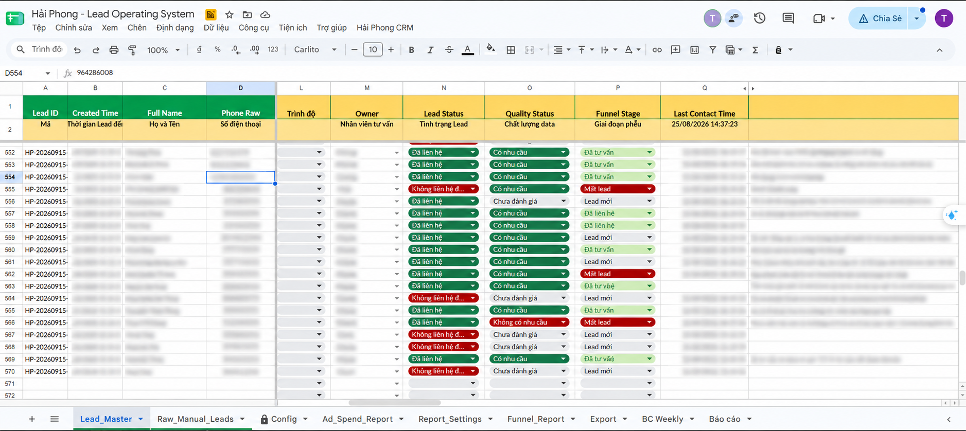966x431 pixels.
Task: Click Add sheet plus button
Action: (32, 419)
